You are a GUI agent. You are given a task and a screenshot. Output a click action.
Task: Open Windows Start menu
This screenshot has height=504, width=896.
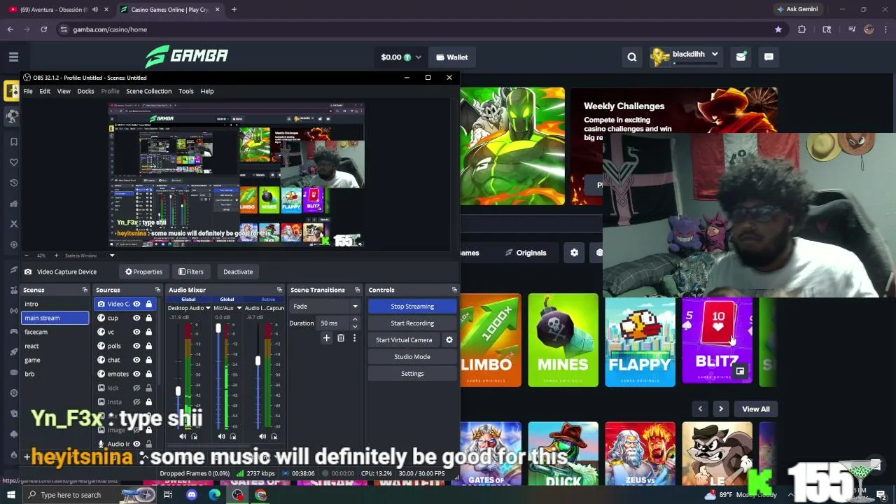[11, 495]
